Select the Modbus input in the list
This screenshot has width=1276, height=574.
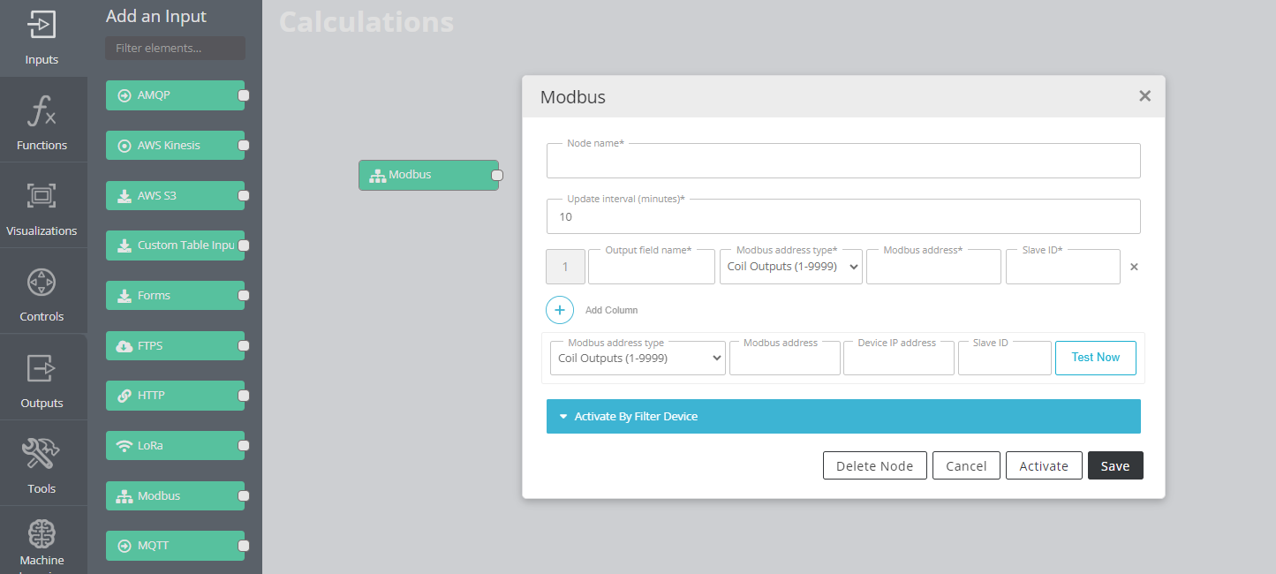pos(175,495)
